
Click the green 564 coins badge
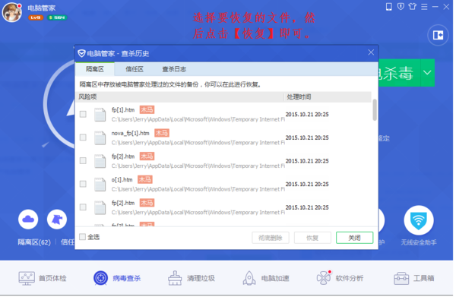click(57, 17)
